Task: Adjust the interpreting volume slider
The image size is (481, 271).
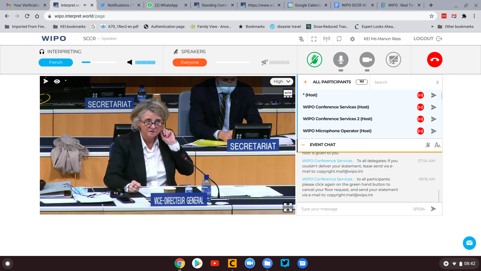Action: (99, 62)
